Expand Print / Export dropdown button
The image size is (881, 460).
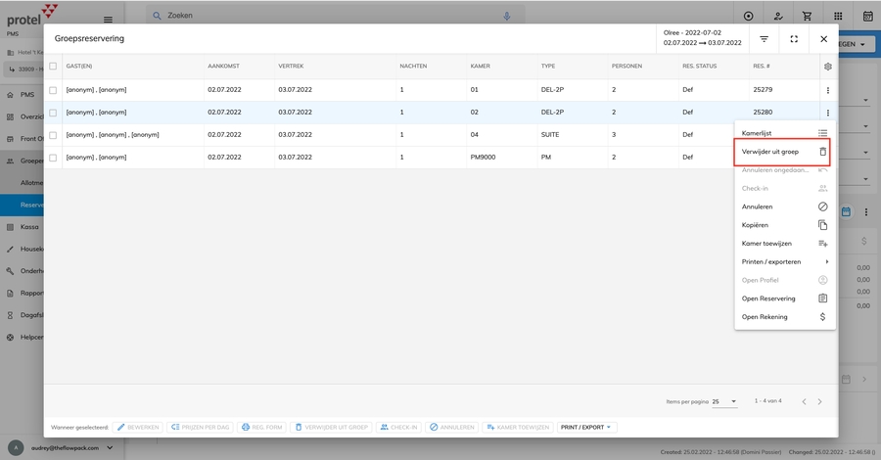[x=586, y=428]
